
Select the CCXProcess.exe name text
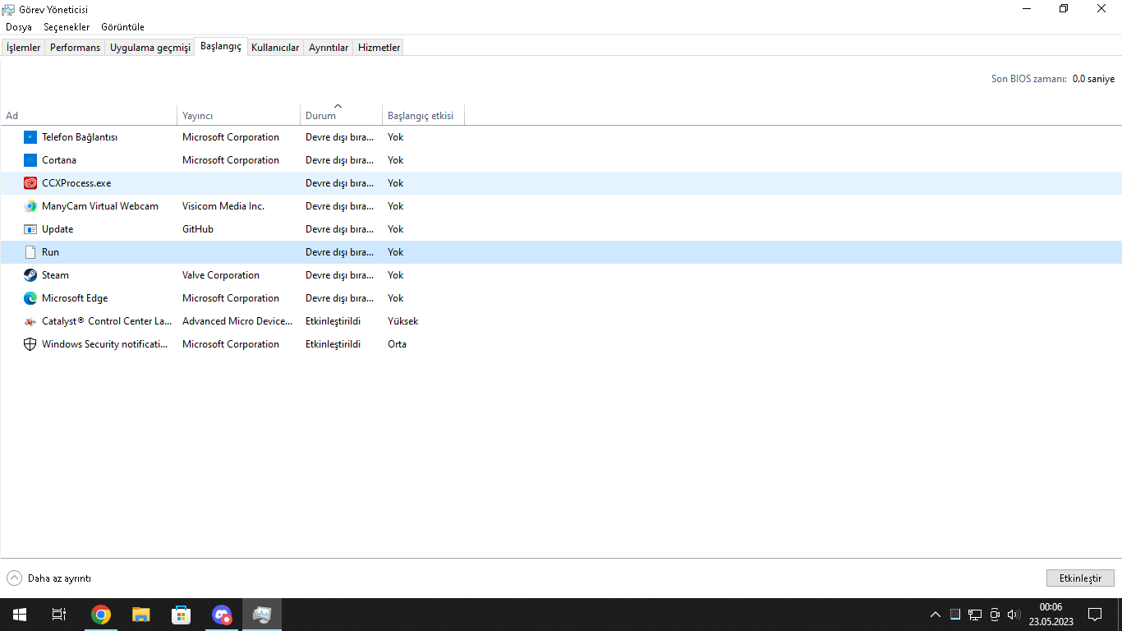click(76, 183)
